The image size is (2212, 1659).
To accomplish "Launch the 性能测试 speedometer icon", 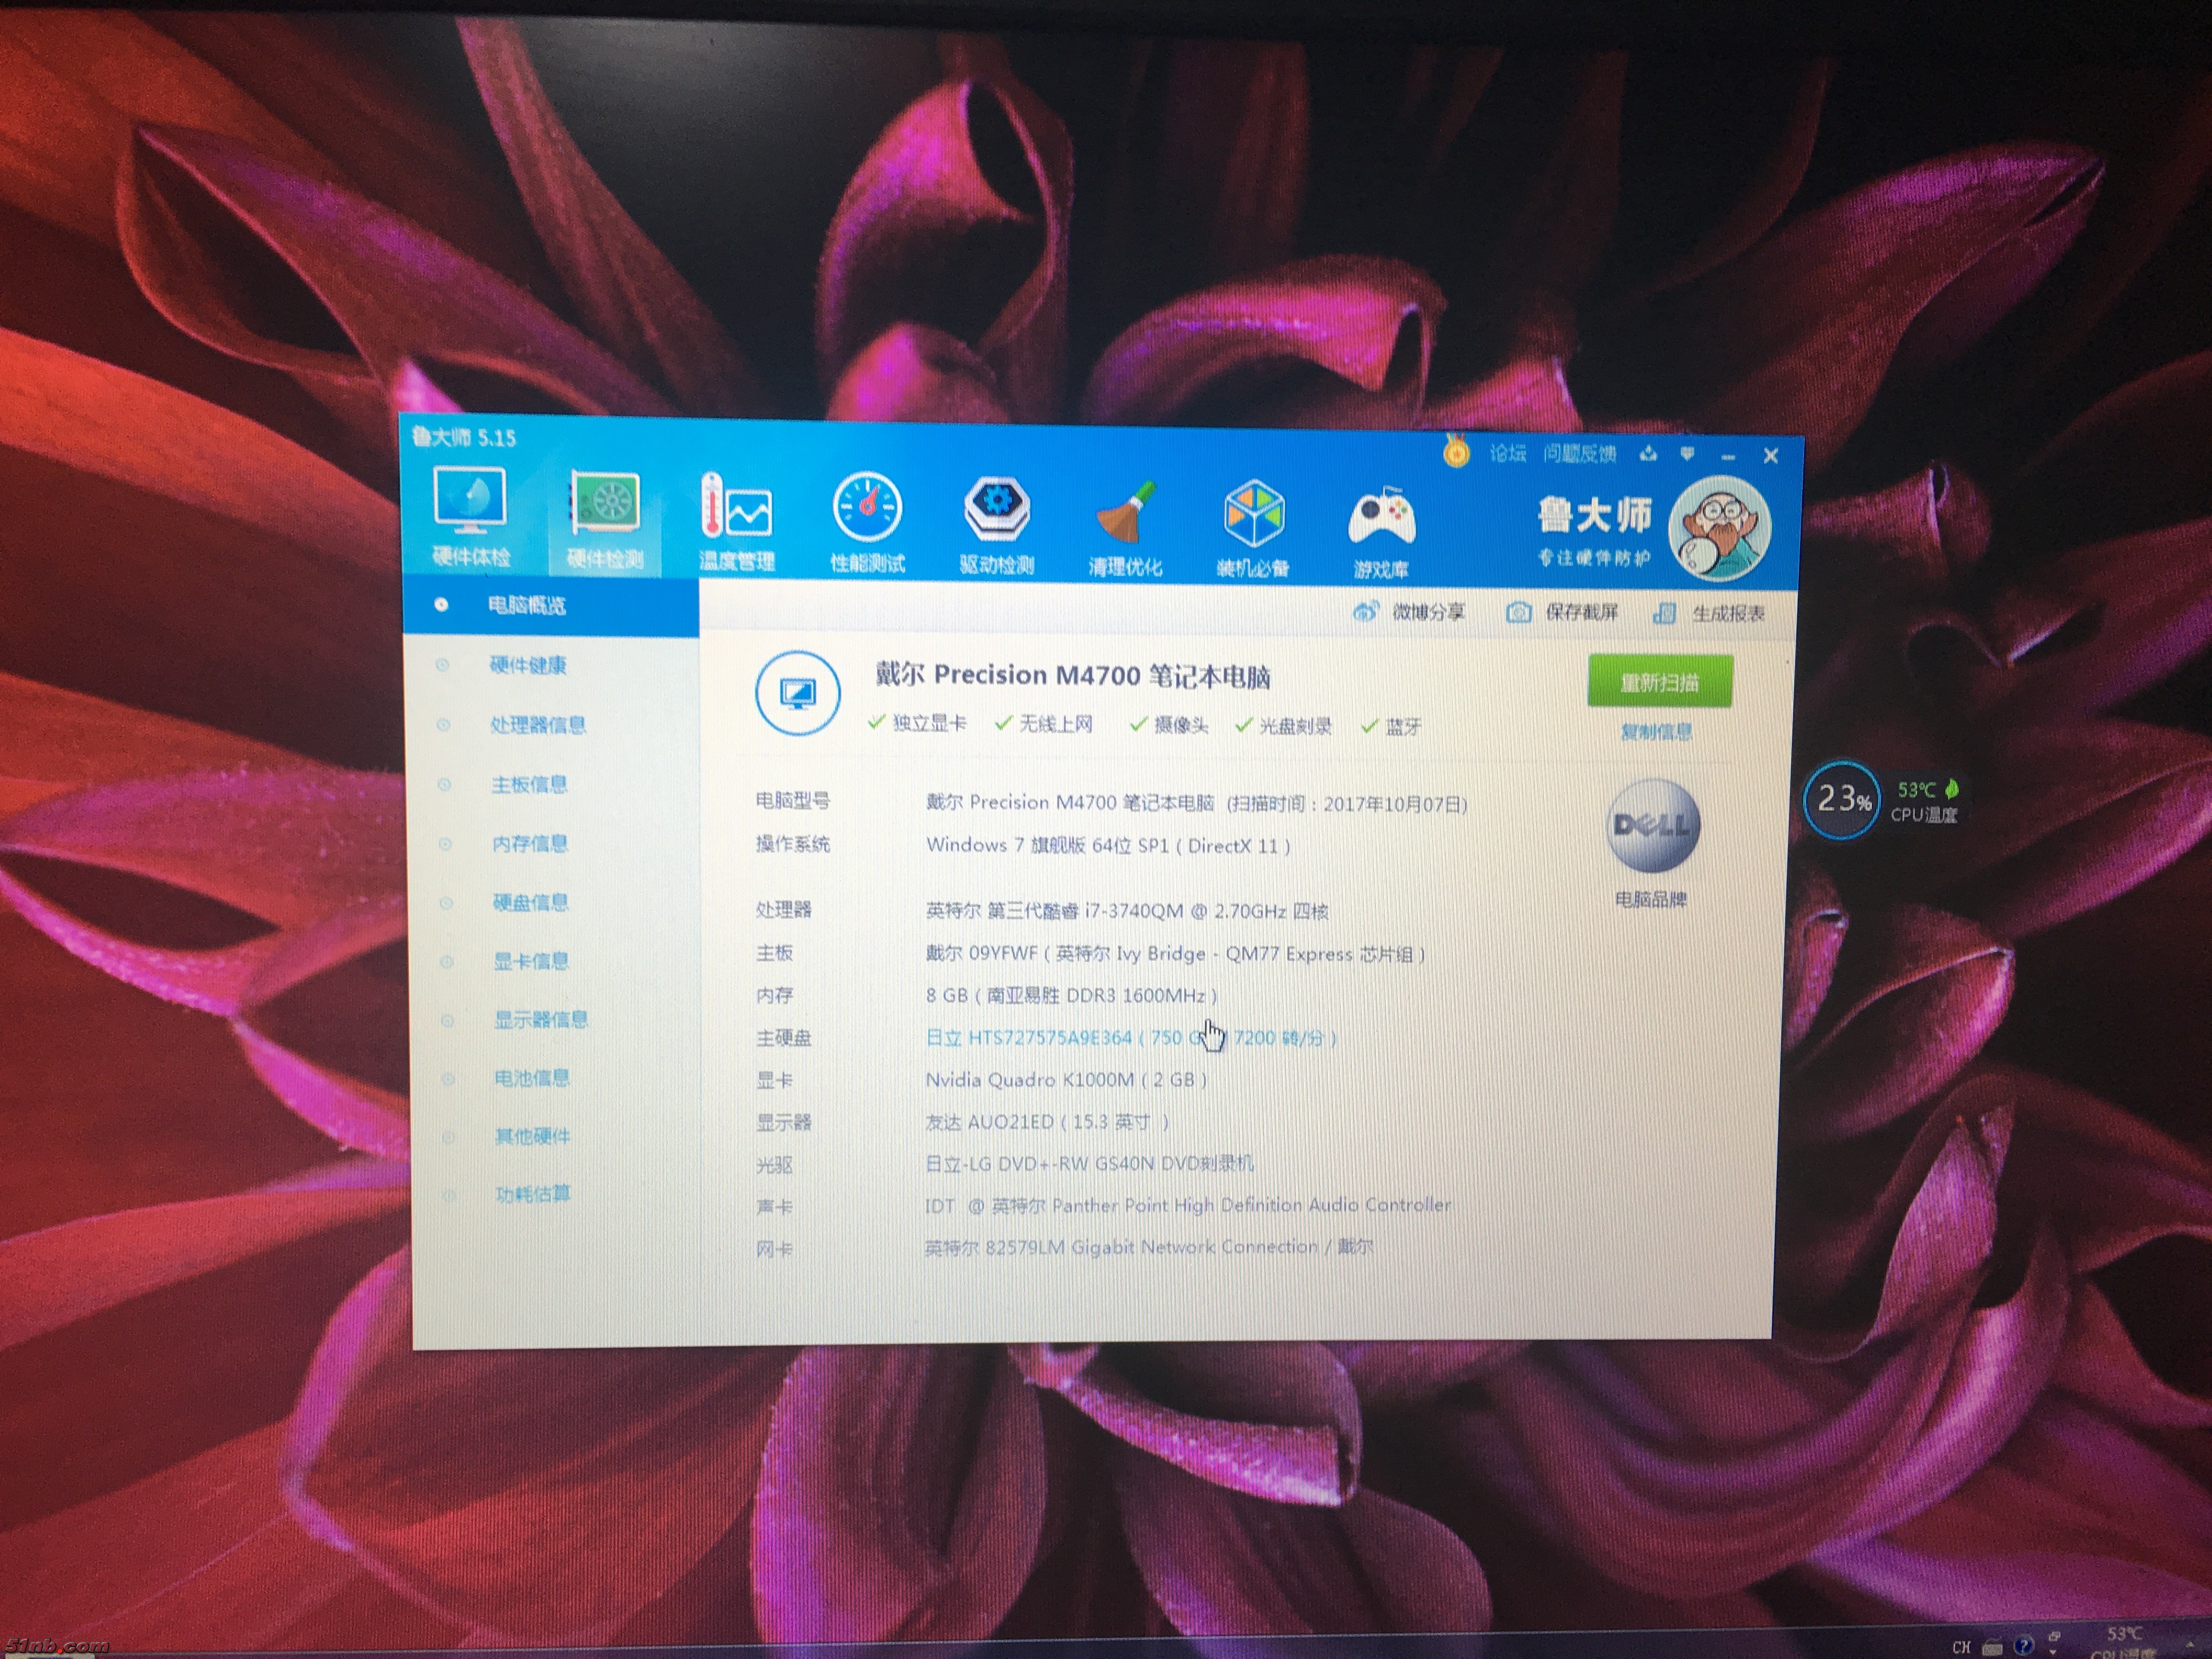I will [x=867, y=522].
